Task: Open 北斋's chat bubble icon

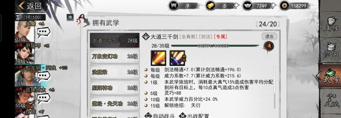Action: [43, 32]
